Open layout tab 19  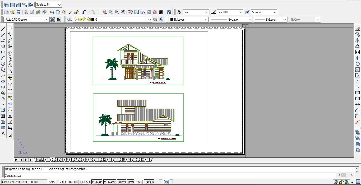coord(149,160)
